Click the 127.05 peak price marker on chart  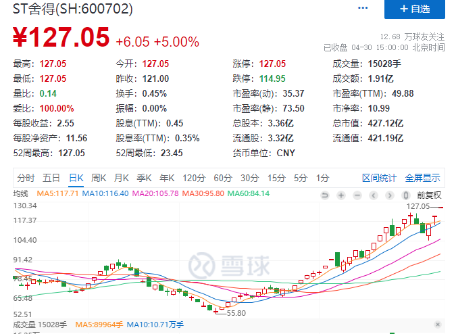tap(417, 206)
